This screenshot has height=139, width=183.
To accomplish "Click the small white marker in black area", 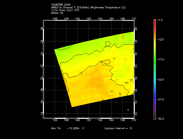I will [x=128, y=110].
